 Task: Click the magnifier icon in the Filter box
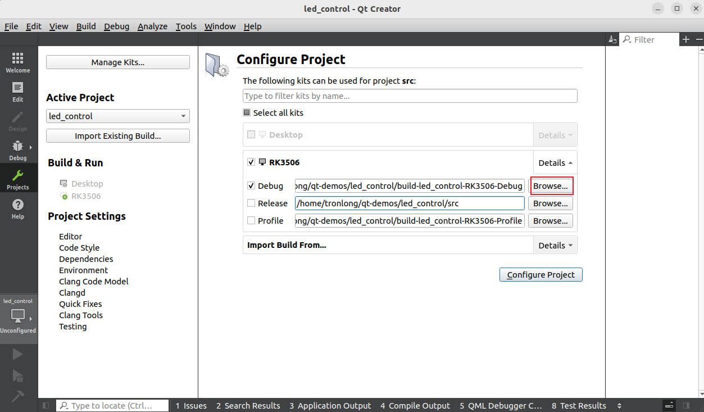pyautogui.click(x=626, y=39)
